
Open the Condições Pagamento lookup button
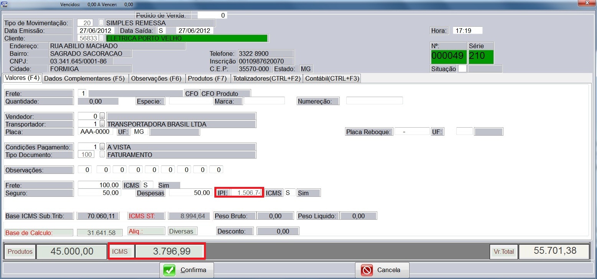point(102,147)
